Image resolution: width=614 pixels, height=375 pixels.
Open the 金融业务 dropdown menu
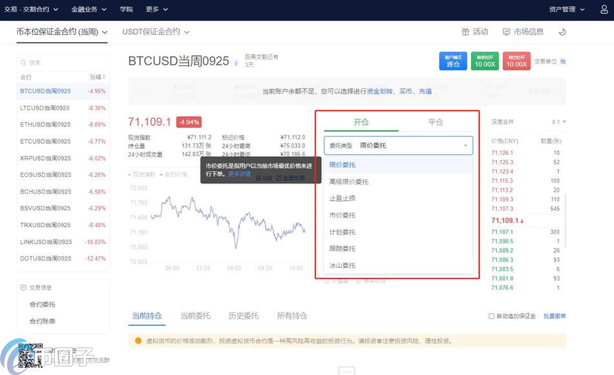tap(89, 10)
